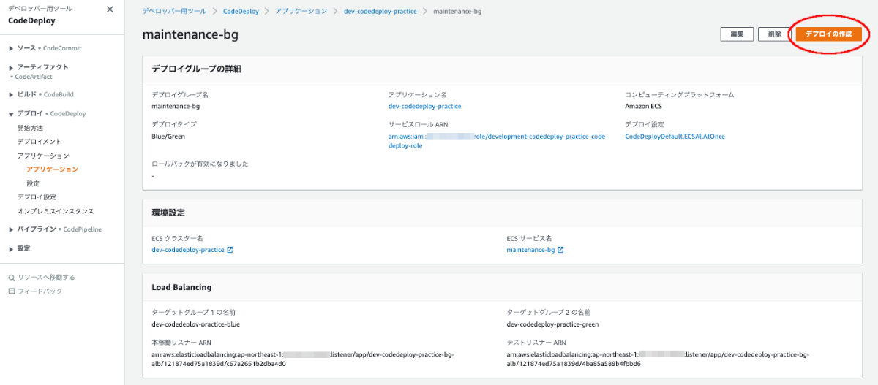Go to CodeDeploy breadcrumb link

tap(241, 12)
